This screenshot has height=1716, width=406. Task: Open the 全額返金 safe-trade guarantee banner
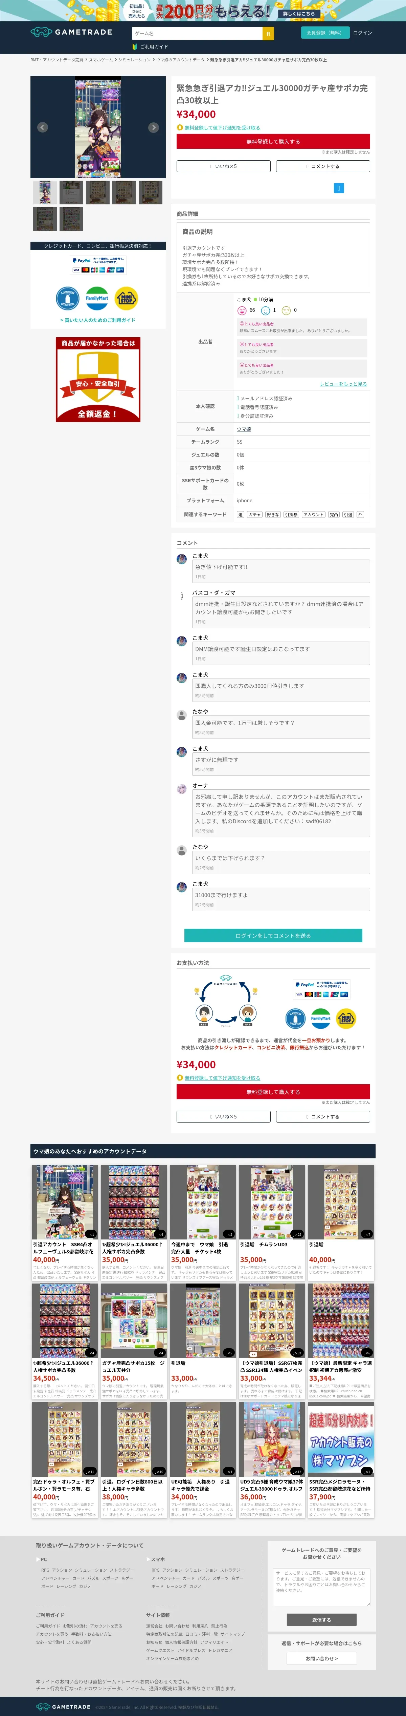tap(98, 379)
